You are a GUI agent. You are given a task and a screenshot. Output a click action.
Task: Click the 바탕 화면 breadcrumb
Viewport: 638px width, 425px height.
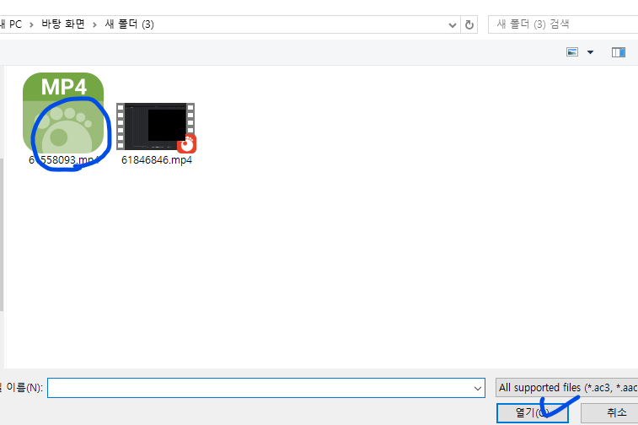click(x=63, y=24)
